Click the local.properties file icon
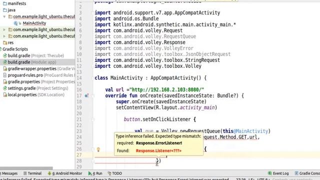This screenshot has height=180, width=320. coord(5,95)
